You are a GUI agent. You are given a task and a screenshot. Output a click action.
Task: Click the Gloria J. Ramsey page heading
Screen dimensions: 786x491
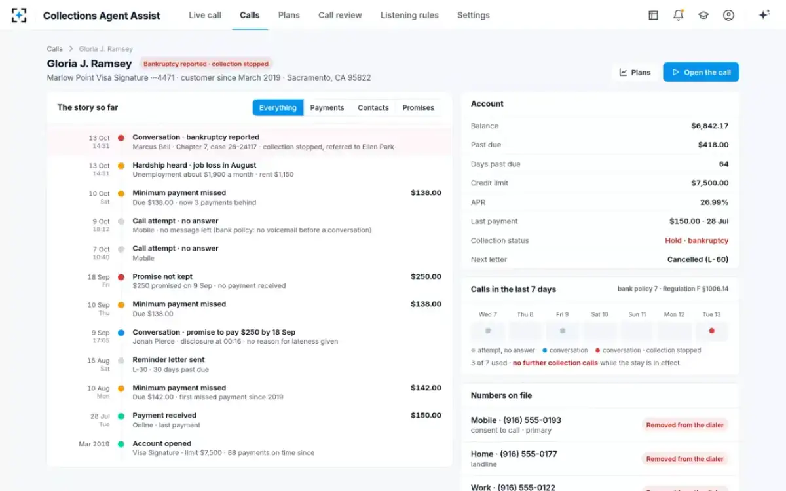[x=89, y=64]
